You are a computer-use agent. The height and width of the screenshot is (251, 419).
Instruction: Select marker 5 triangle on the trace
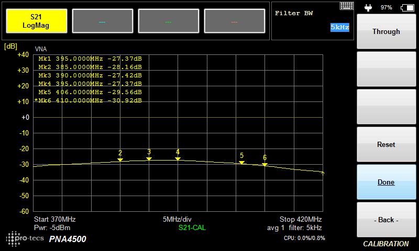[241, 162]
